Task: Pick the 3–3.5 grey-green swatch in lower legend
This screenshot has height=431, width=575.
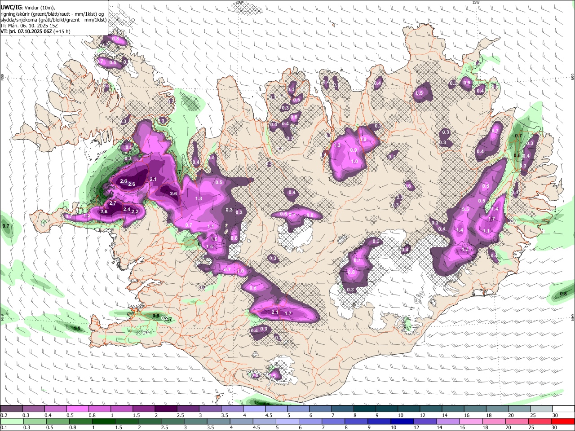Action: click(x=196, y=421)
